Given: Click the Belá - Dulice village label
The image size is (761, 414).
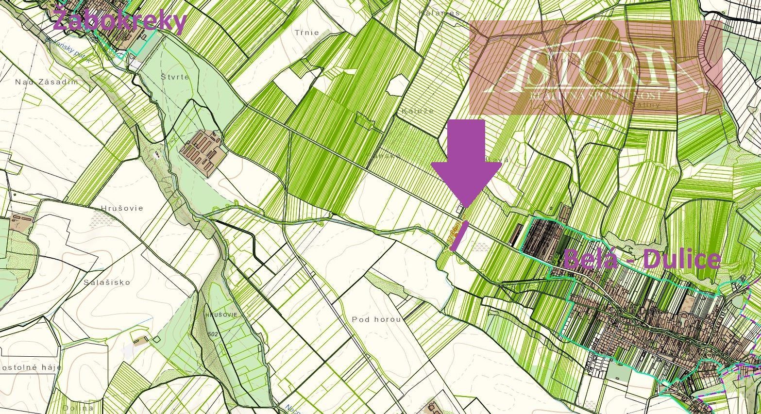Looking at the screenshot, I should [642, 259].
